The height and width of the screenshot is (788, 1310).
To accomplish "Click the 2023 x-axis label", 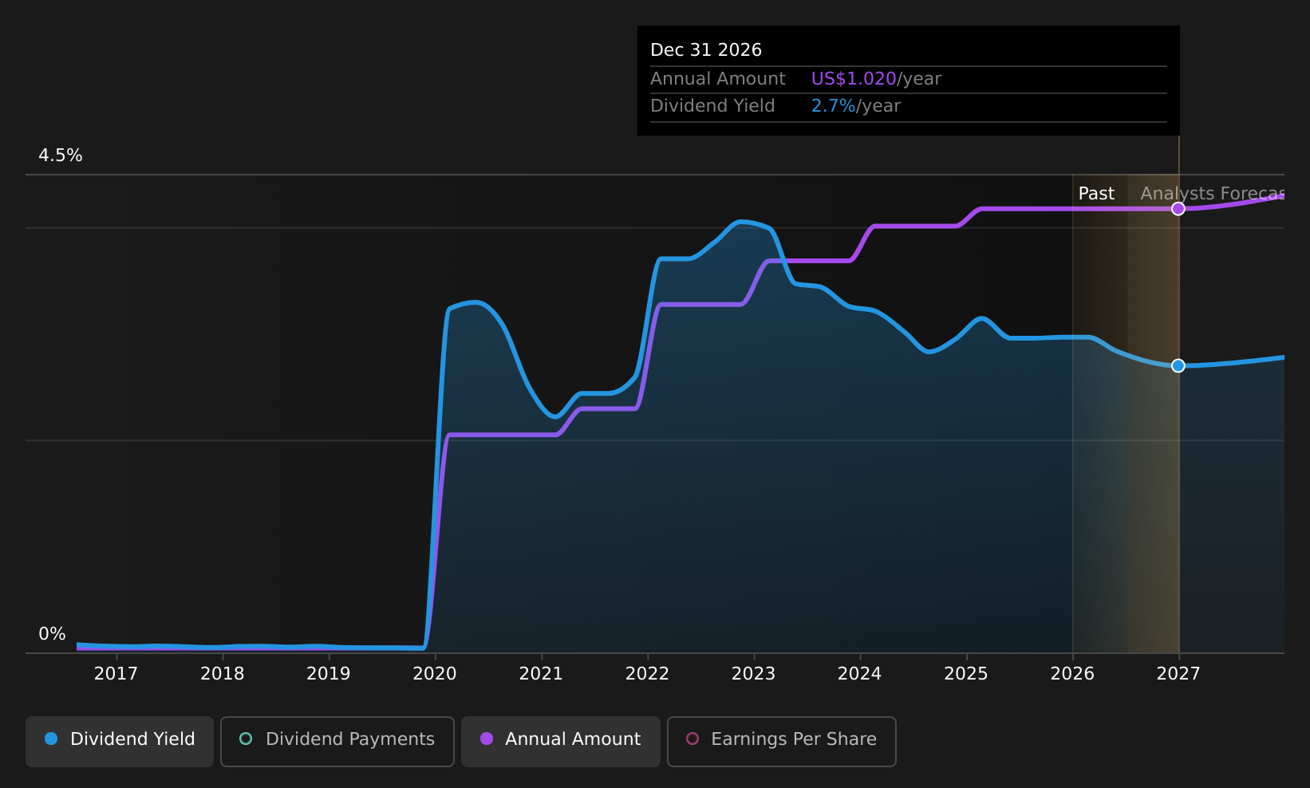I will 753,674.
